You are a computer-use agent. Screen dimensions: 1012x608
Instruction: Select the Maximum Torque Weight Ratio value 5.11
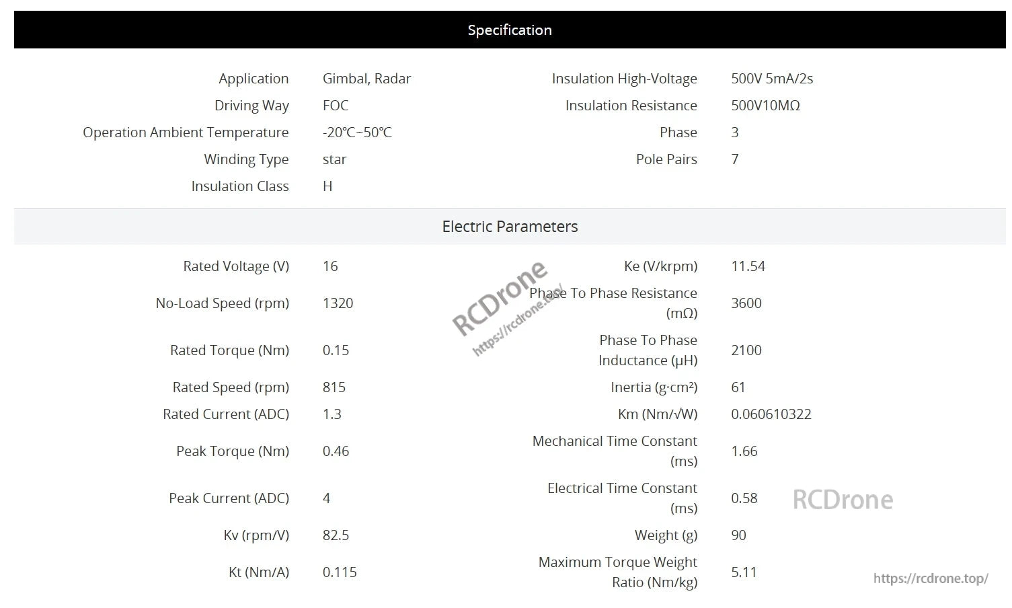744,572
